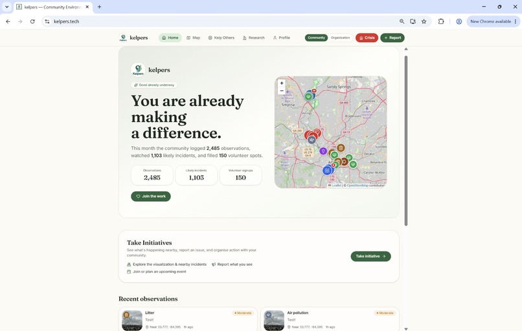
Task: Click the Litter observation title
Action: (150, 313)
